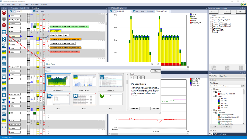Click the Filter field in All Views
Screen dimensions: 247x139
click(100, 71)
